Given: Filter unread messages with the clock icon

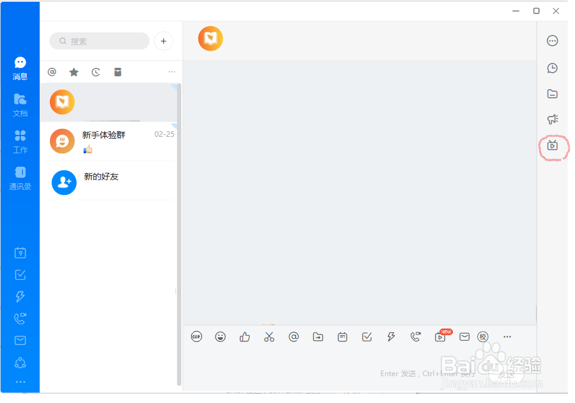Looking at the screenshot, I should click(96, 71).
